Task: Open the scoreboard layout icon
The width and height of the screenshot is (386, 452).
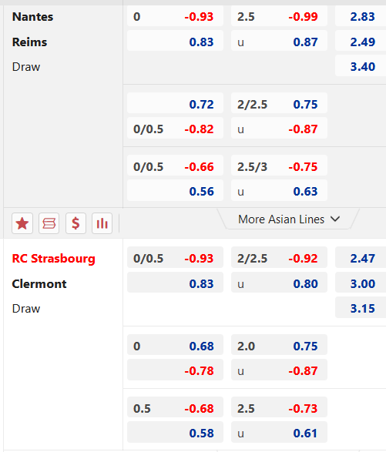Action: tap(49, 223)
